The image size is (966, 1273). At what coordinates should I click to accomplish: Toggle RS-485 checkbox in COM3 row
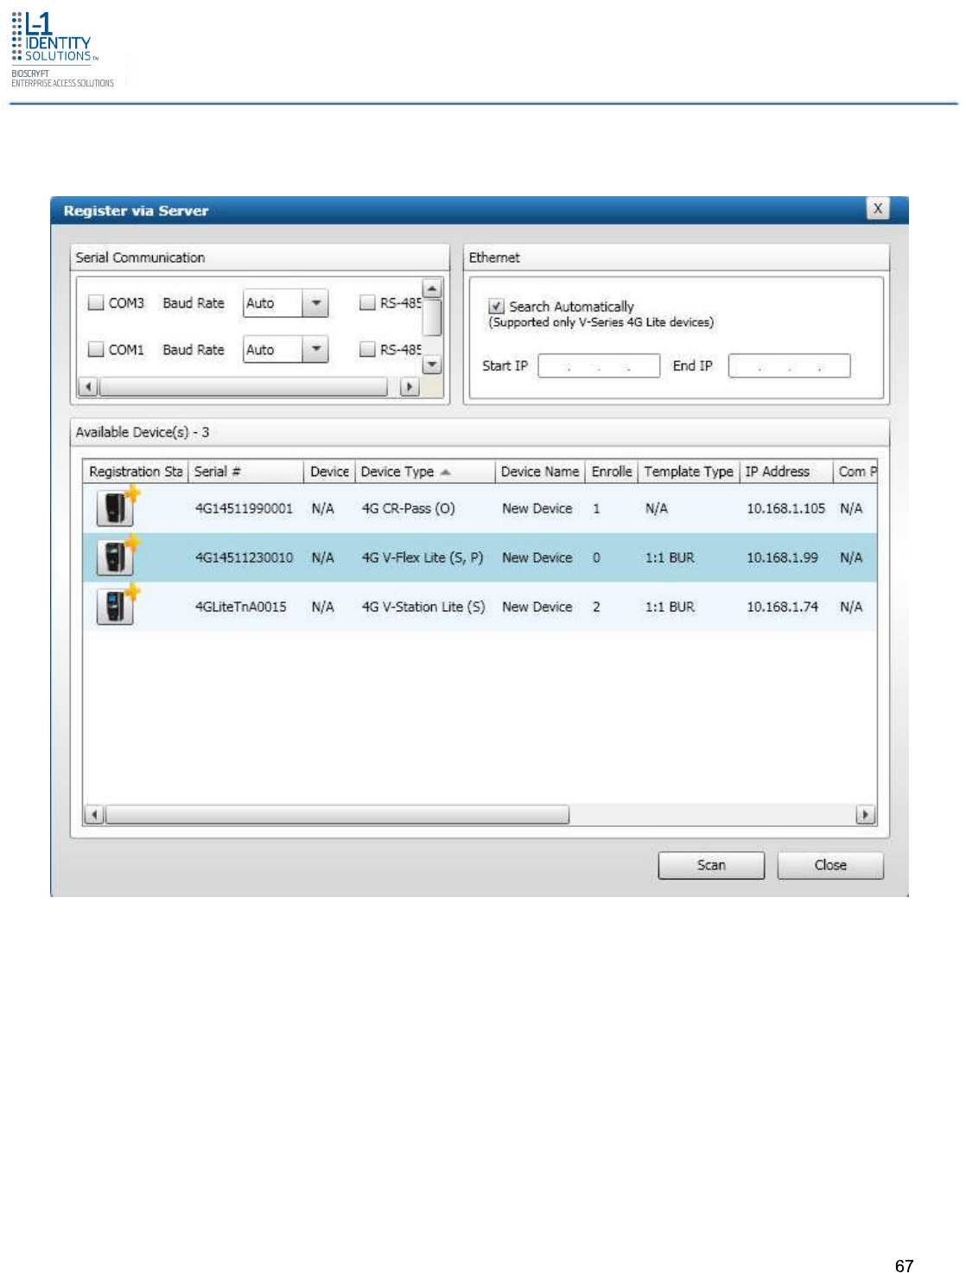(x=367, y=302)
